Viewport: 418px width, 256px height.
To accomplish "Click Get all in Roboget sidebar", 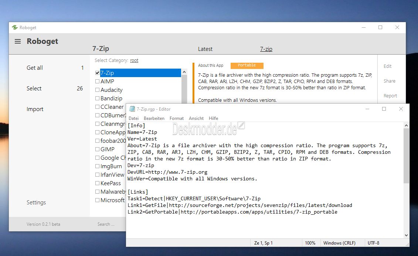I will 35,68.
